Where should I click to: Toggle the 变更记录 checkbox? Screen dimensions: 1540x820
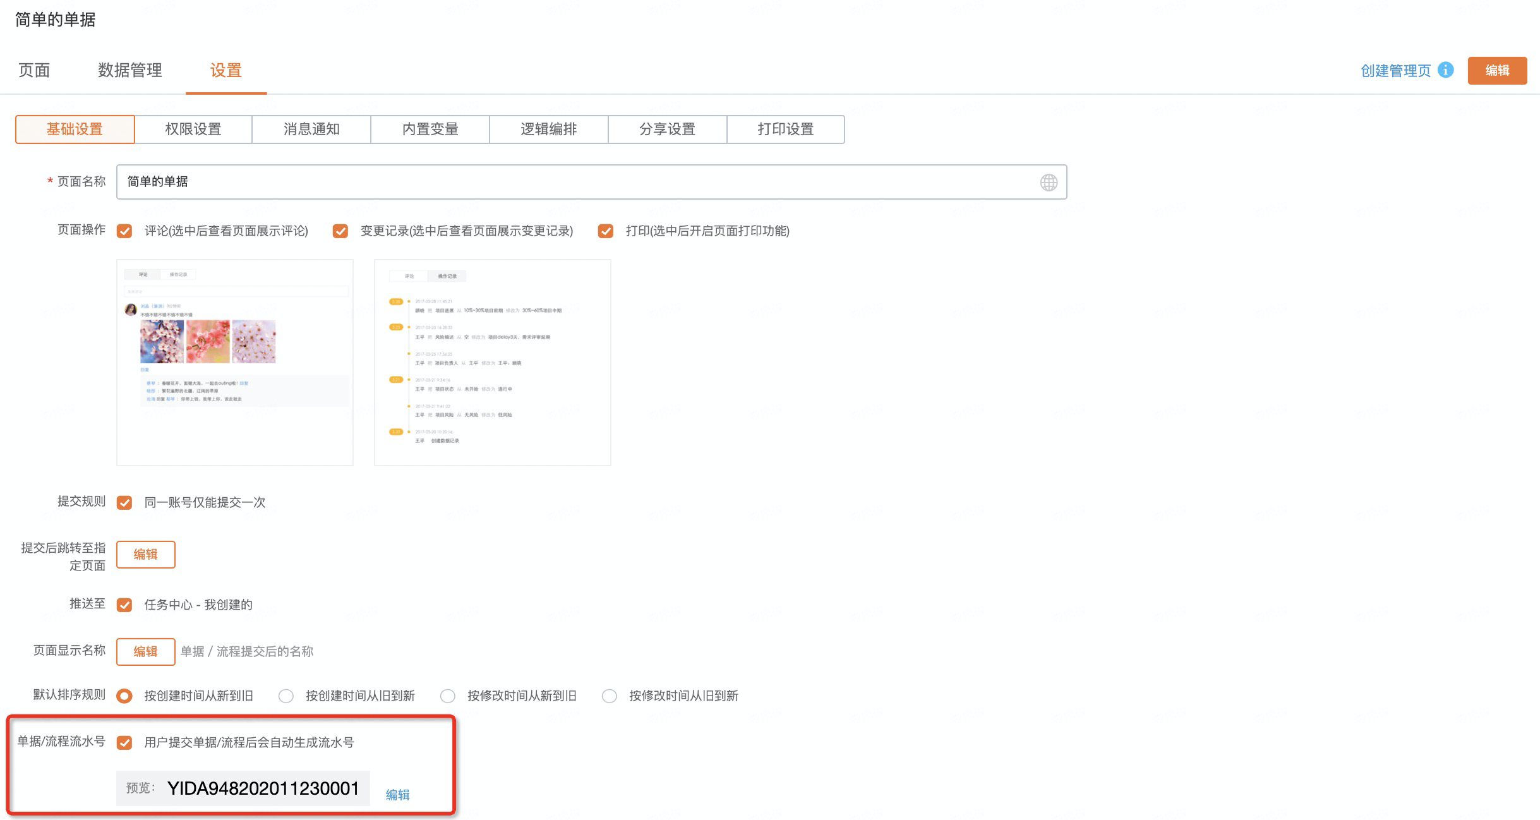tap(340, 231)
